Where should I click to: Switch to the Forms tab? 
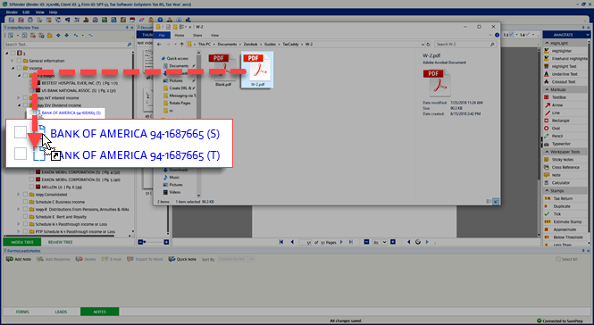click(x=22, y=312)
